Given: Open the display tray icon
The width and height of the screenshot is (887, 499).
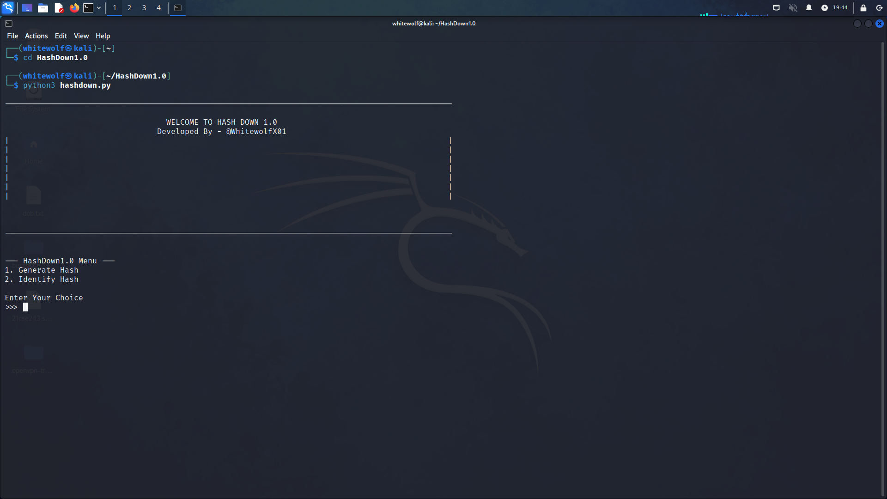Looking at the screenshot, I should click(x=777, y=8).
